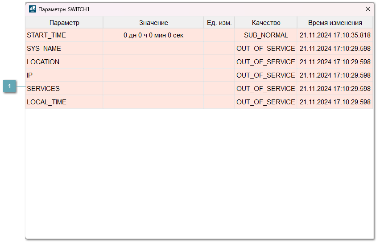Select the LOCAL_TIME parameter row
The width and height of the screenshot is (380, 243).
[46, 102]
